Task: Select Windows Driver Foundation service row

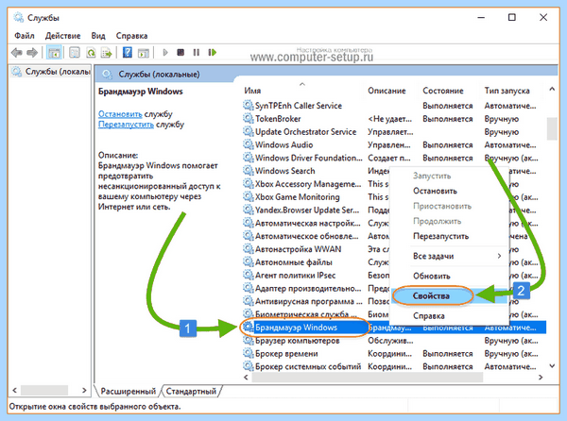Action: click(x=394, y=158)
